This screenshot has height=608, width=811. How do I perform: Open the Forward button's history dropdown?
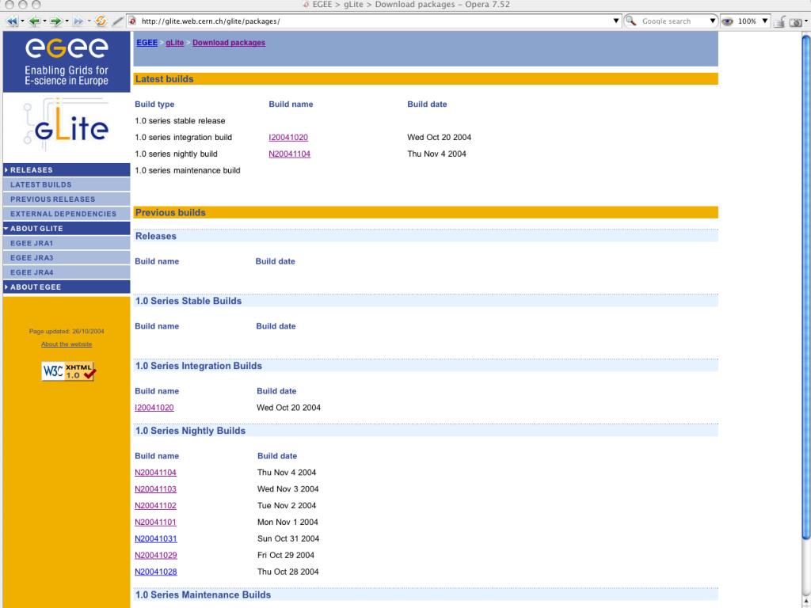[67, 21]
